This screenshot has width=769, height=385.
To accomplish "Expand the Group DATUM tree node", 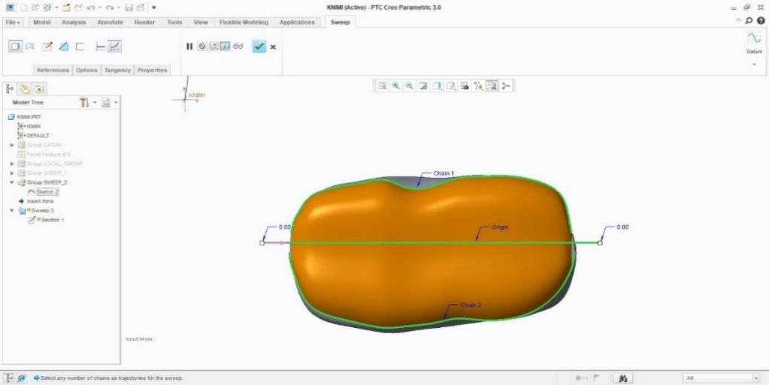I will (x=13, y=145).
